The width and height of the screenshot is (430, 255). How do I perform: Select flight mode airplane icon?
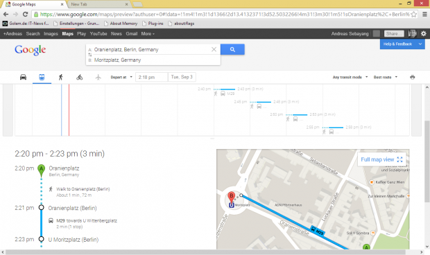pos(98,77)
